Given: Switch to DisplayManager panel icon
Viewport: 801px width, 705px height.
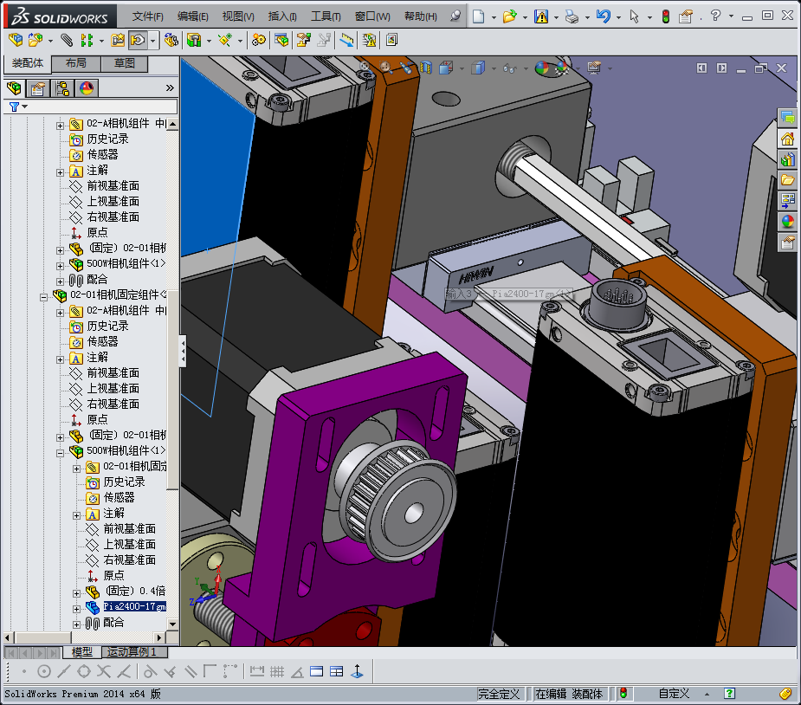Looking at the screenshot, I should (87, 88).
